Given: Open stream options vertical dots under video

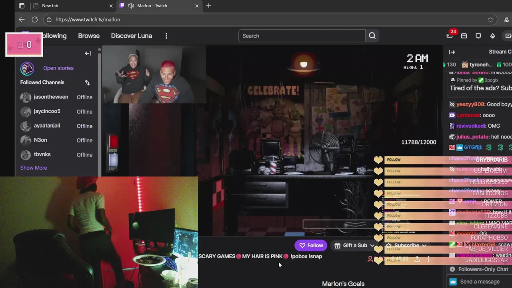Looking at the screenshot, I should [x=428, y=259].
